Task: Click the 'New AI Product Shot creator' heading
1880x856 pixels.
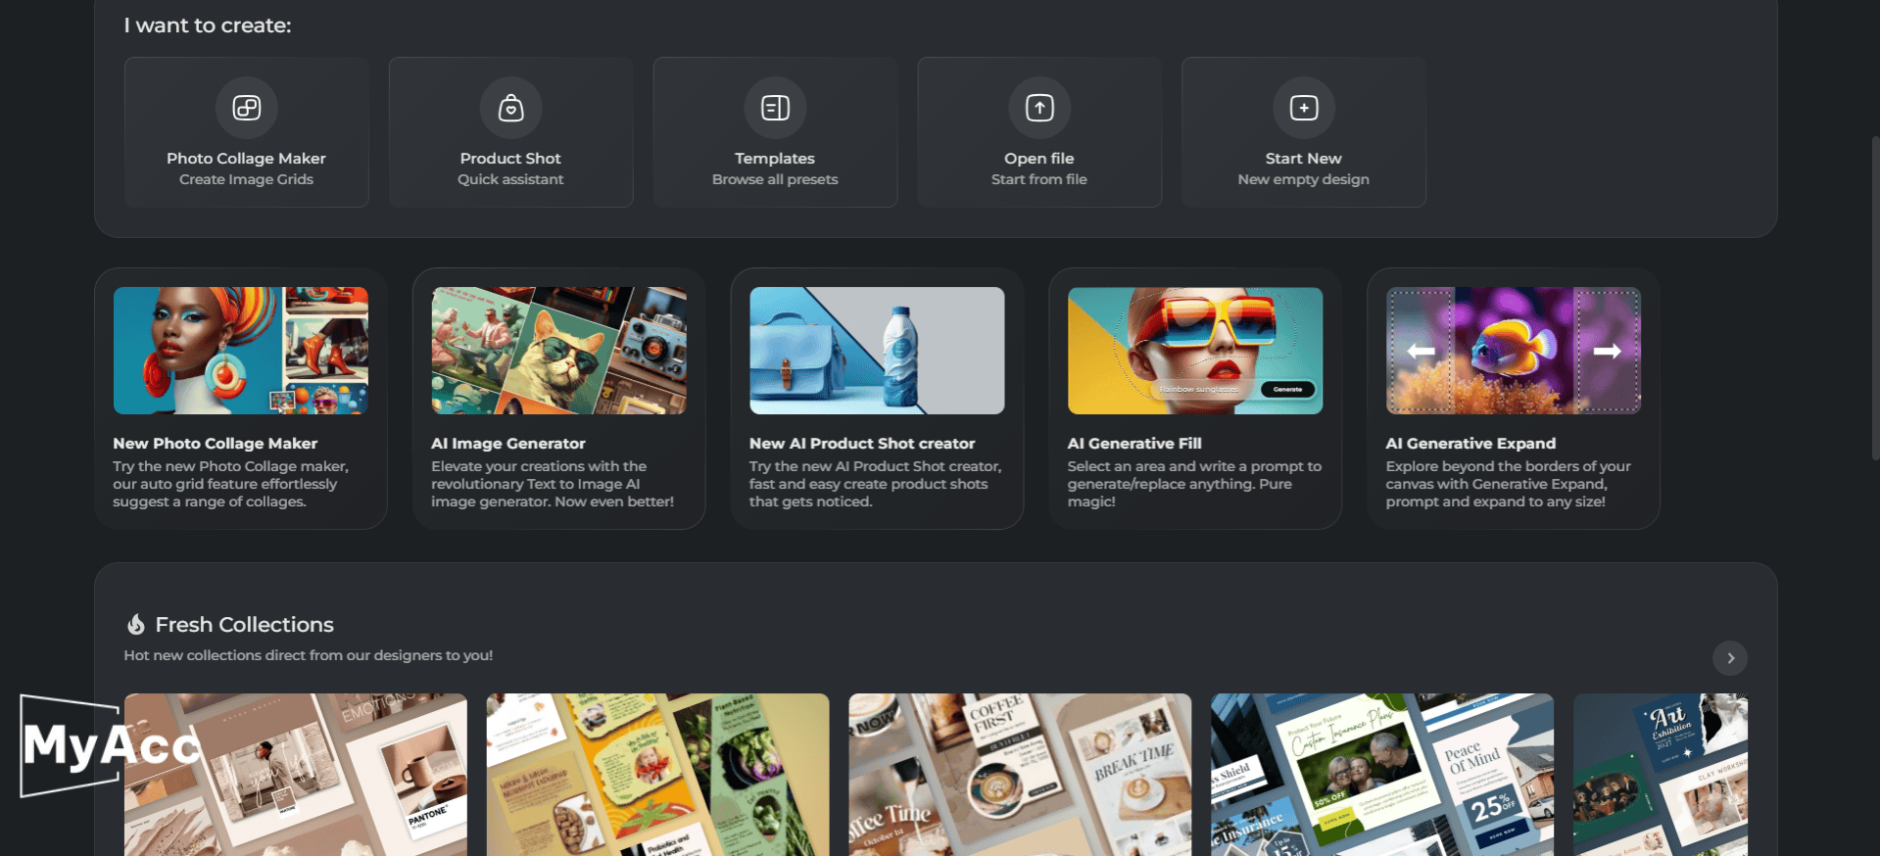Action: [862, 444]
